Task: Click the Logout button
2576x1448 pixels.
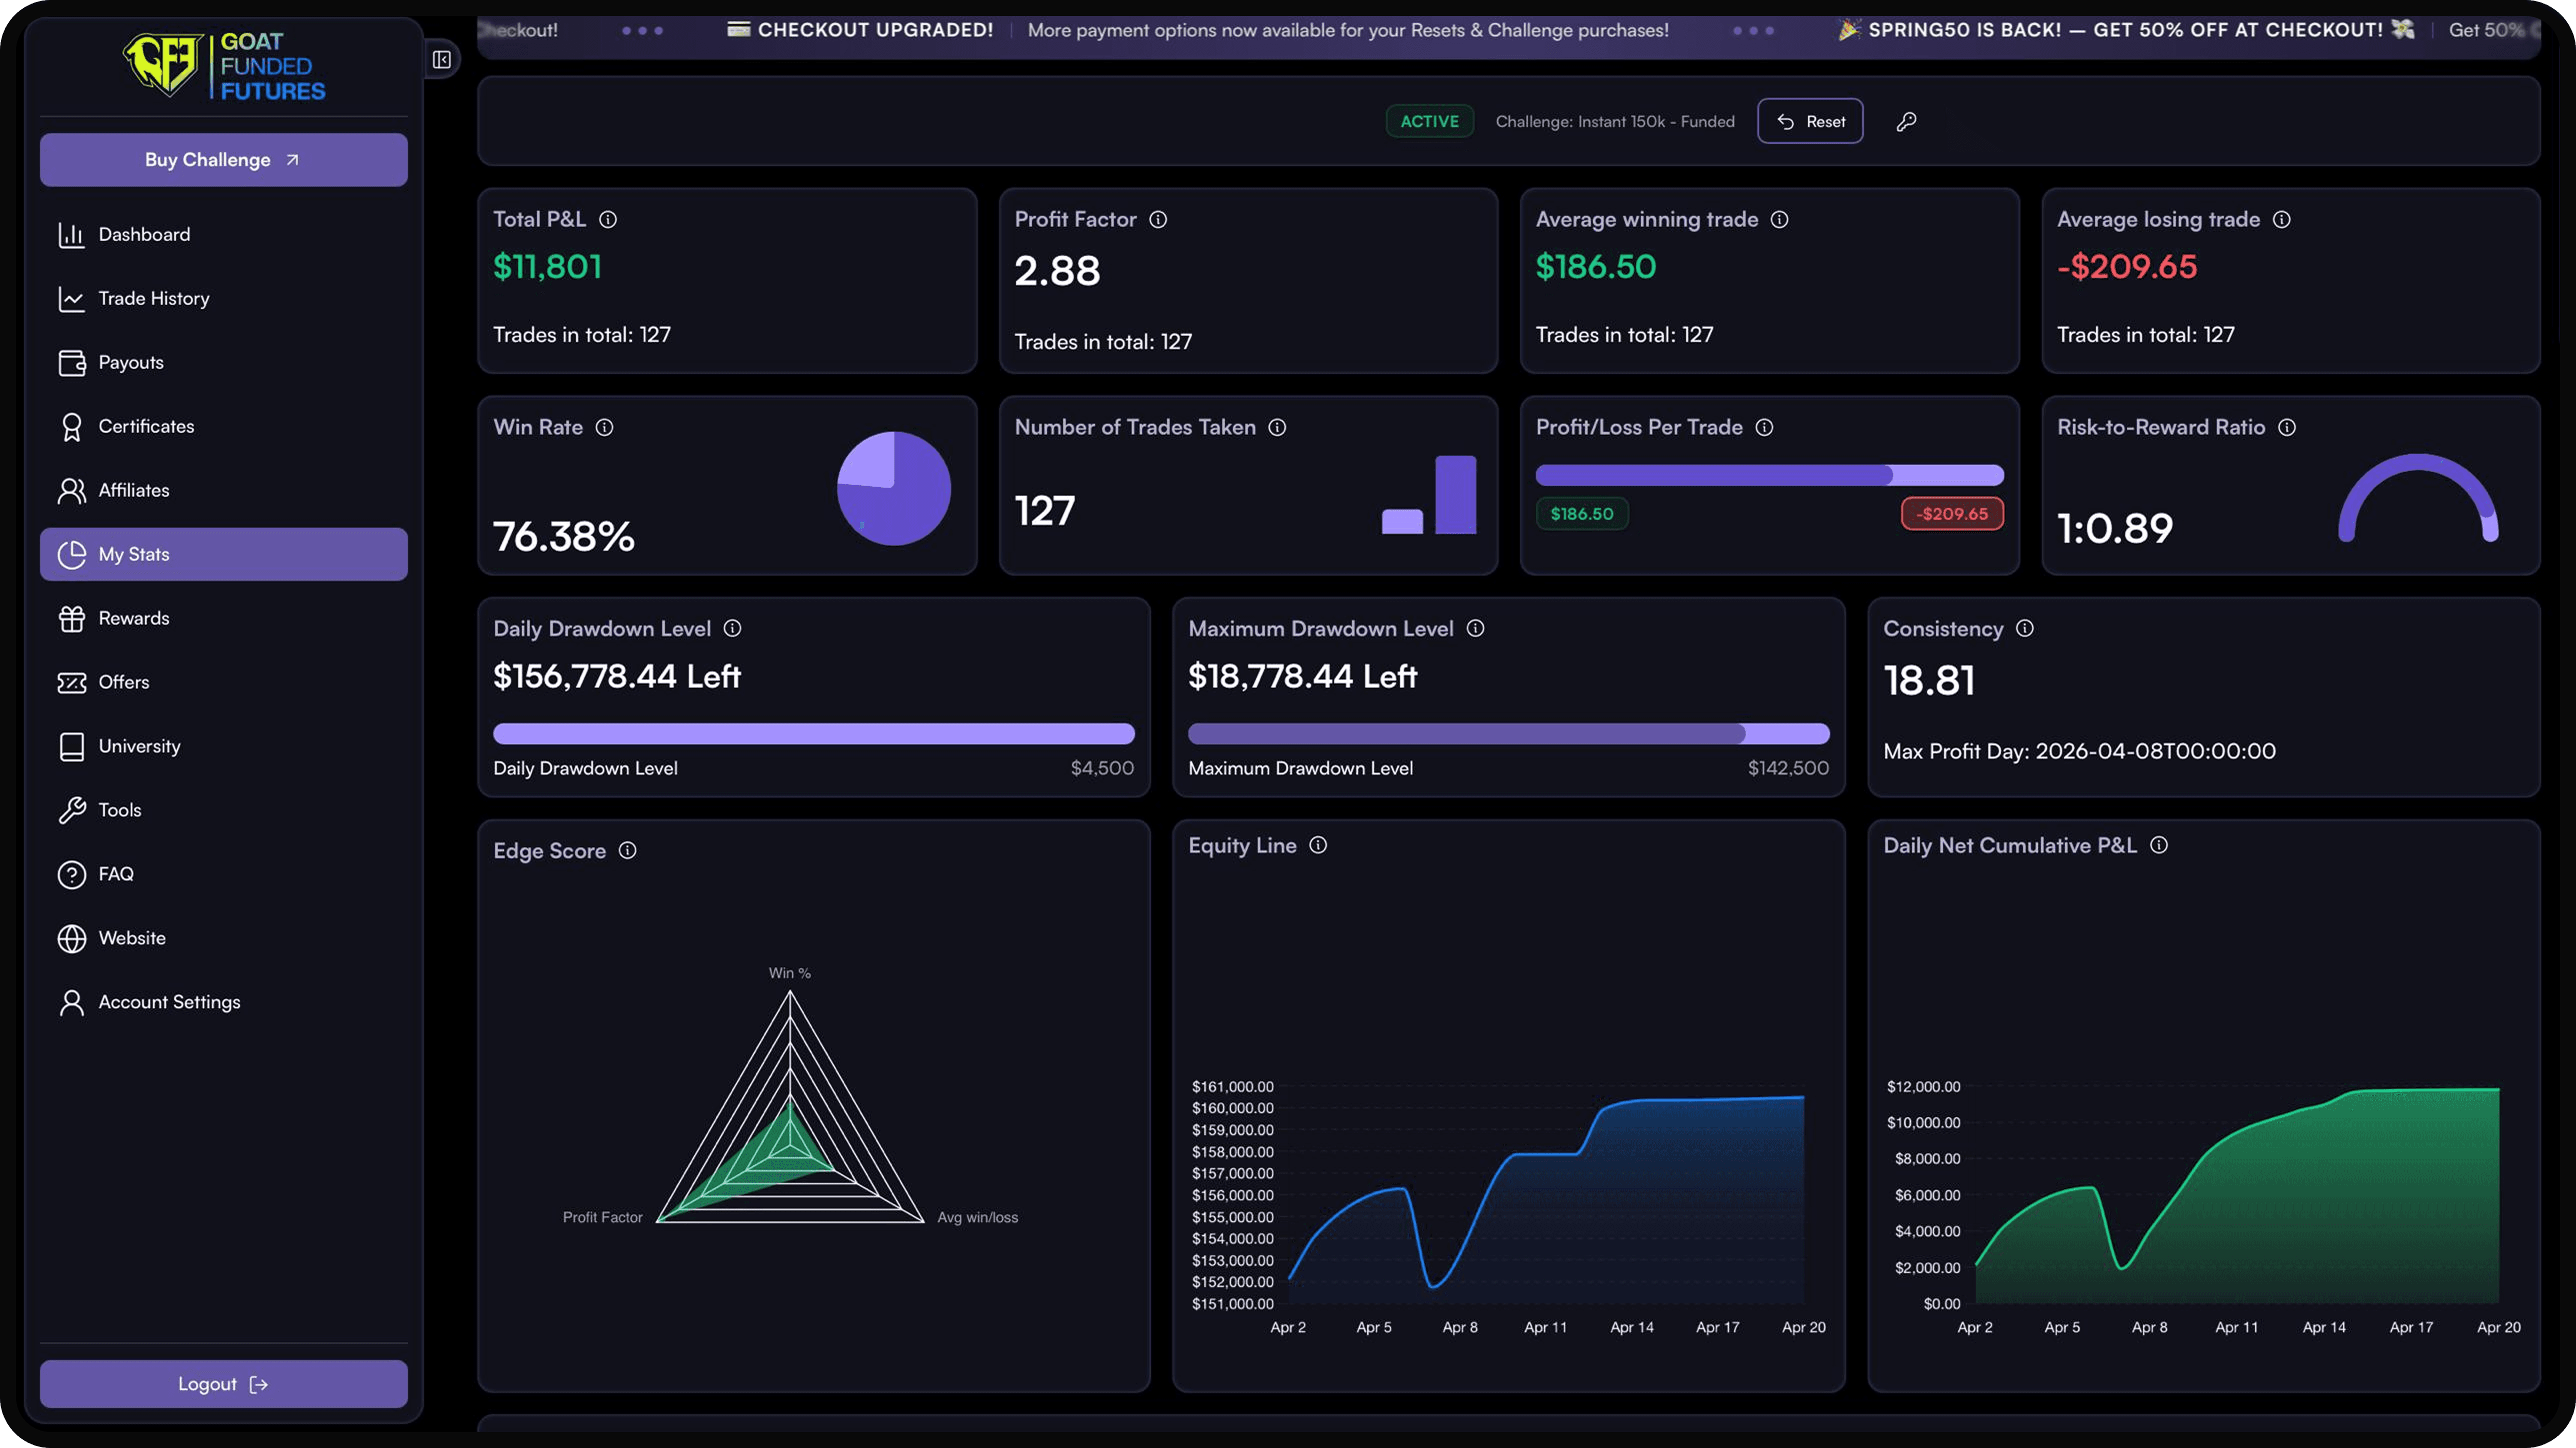Action: point(223,1384)
